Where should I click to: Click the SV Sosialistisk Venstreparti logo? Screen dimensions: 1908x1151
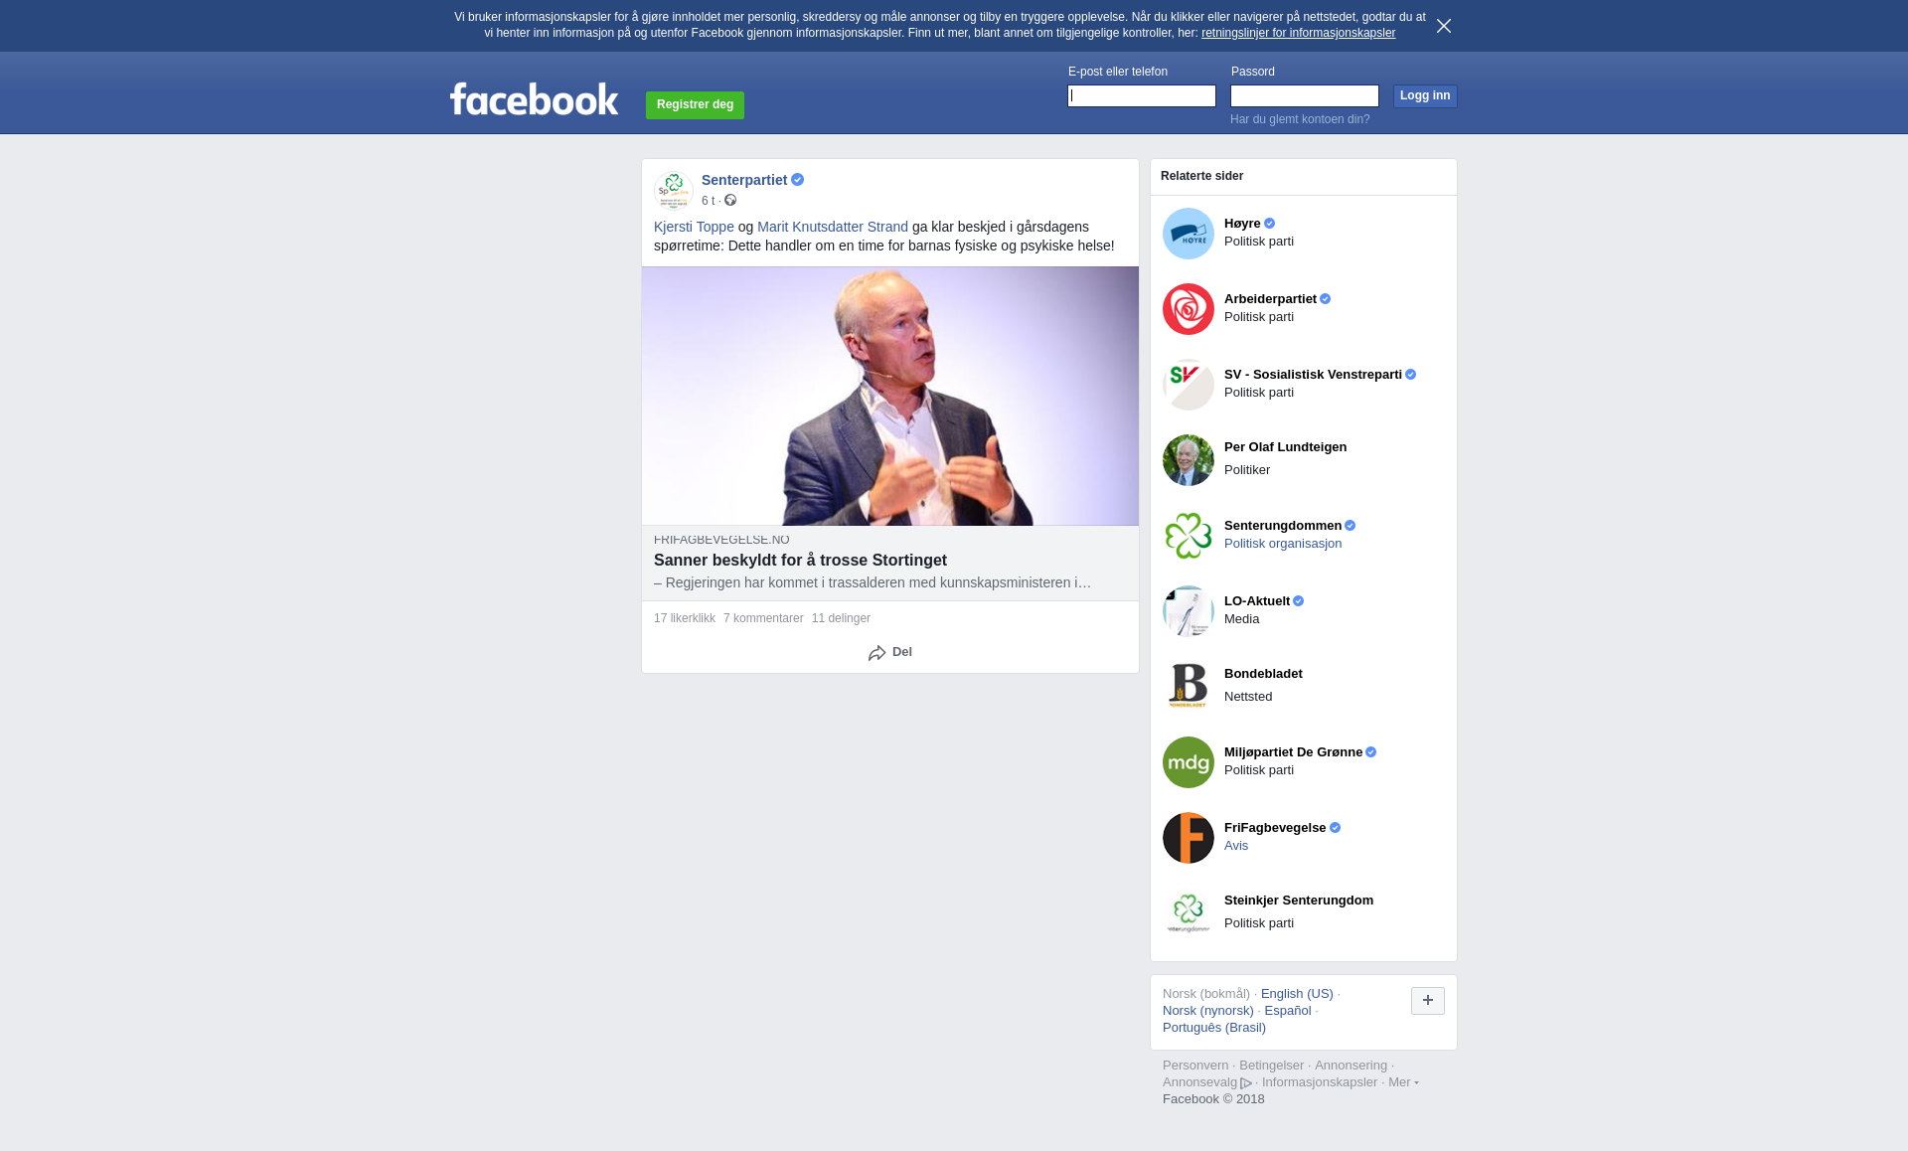pyautogui.click(x=1189, y=385)
